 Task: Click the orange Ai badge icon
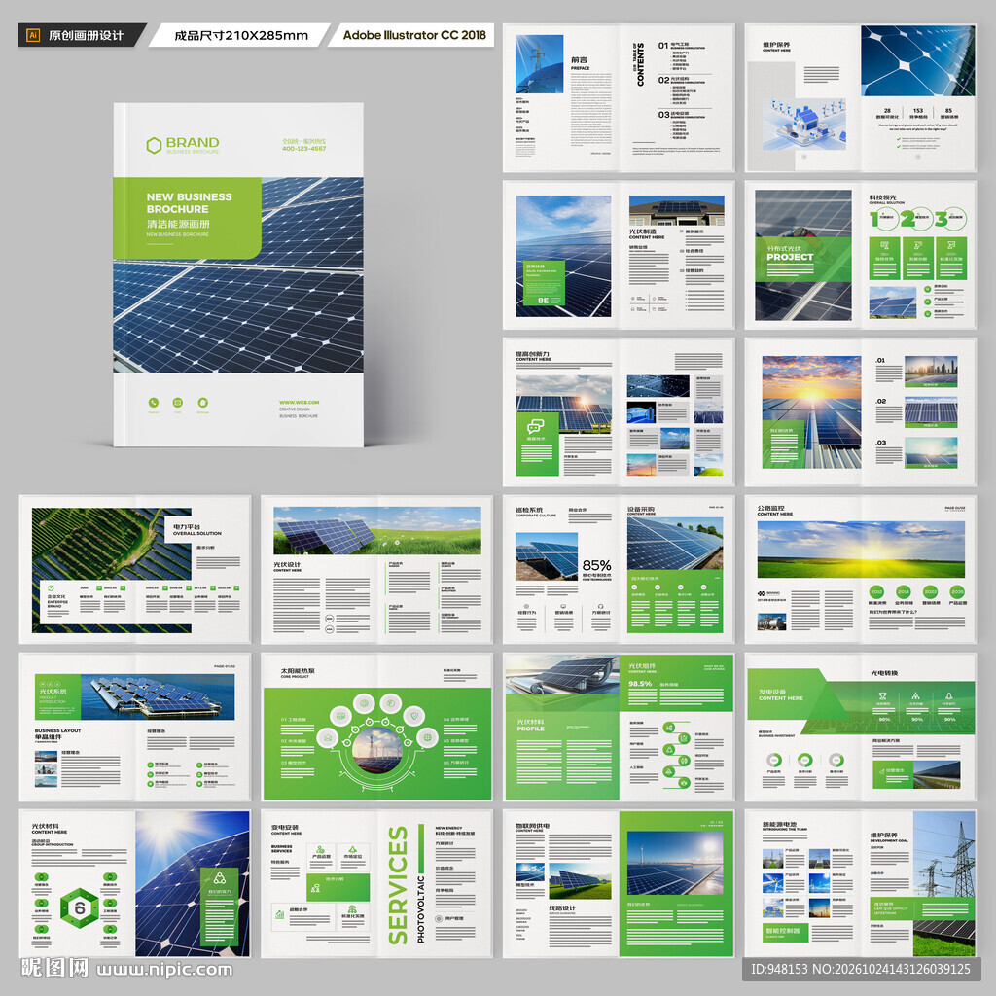pyautogui.click(x=33, y=36)
